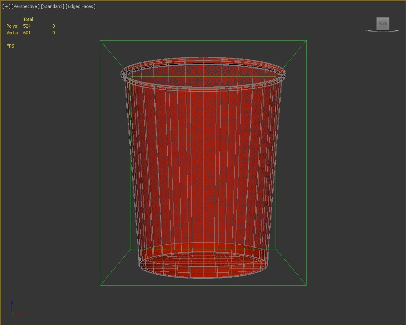The width and height of the screenshot is (406, 325).
Task: Click the FPS statistics label
Action: pos(11,46)
